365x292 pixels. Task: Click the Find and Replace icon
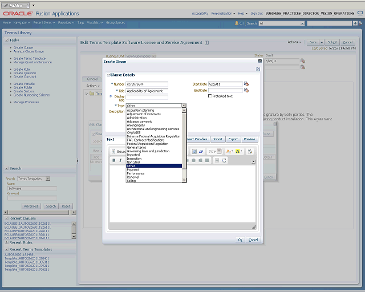click(250, 152)
